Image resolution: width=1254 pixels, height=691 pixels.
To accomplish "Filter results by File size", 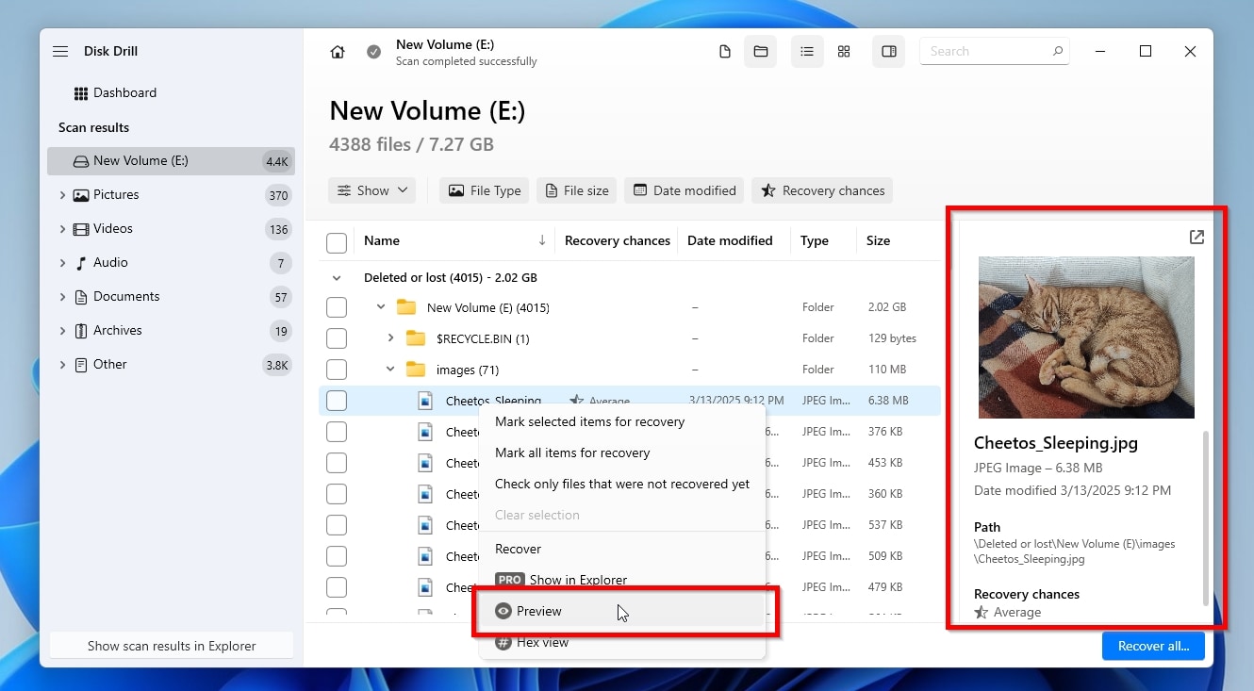I will click(x=576, y=190).
